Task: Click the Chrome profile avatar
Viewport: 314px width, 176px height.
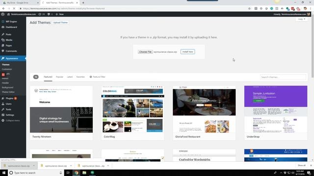Action: pos(305,9)
